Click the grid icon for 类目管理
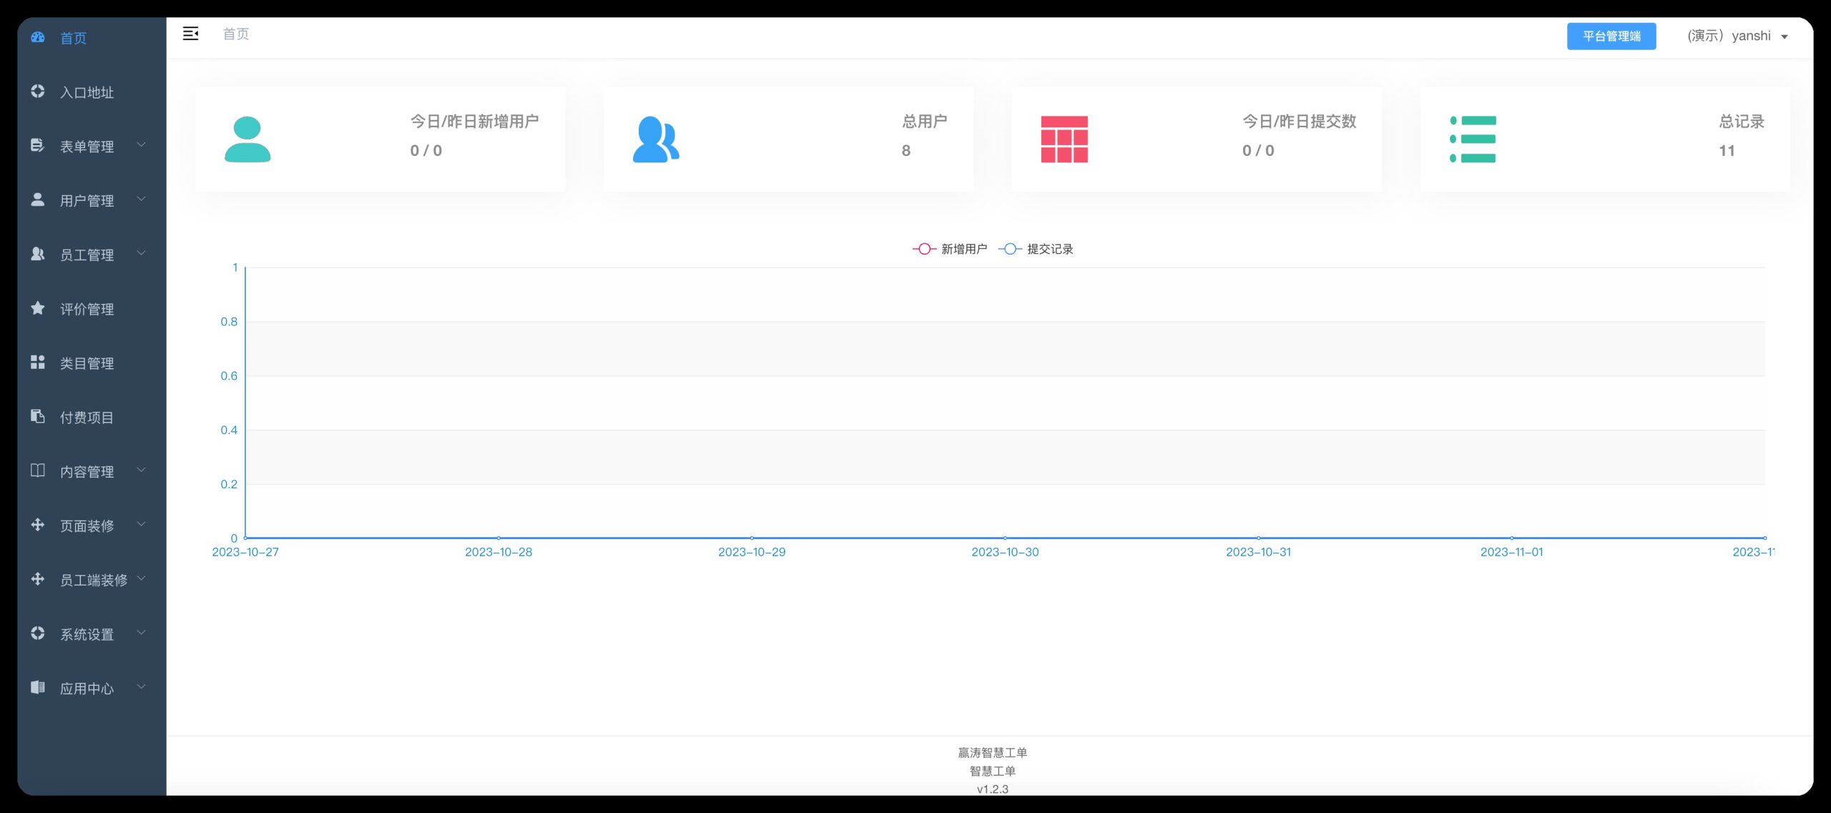This screenshot has width=1831, height=813. click(x=38, y=363)
